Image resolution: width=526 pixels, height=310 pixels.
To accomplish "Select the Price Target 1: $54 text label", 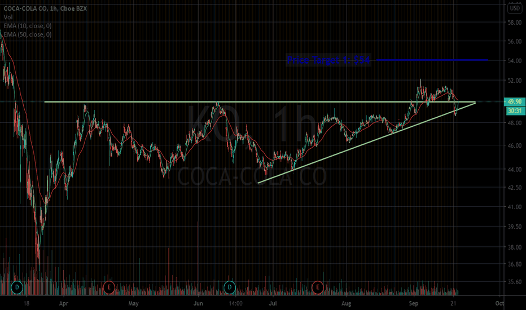I will coord(328,60).
